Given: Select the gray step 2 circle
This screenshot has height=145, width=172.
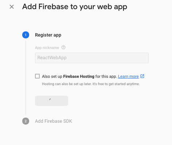Looking at the screenshot, I should pos(26,121).
